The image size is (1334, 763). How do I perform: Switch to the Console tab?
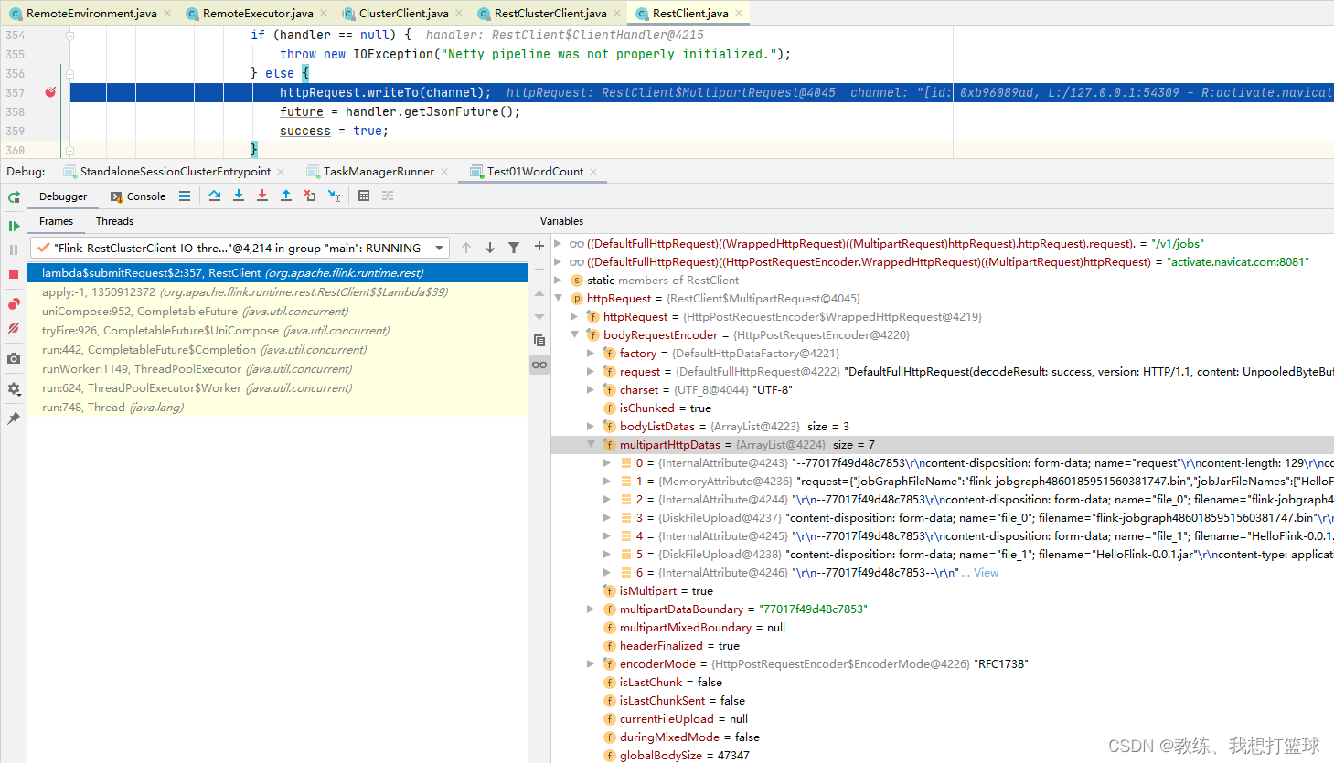coord(138,196)
